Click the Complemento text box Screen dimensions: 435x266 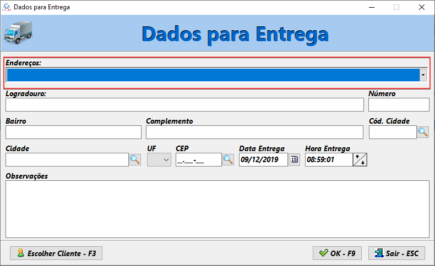(254, 132)
